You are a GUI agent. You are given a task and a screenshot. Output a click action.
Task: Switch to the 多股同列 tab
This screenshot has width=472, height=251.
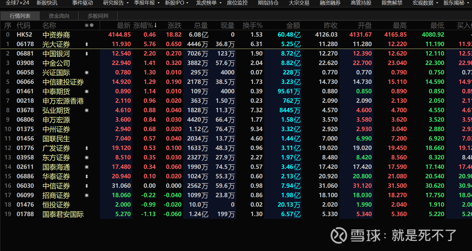pos(98,16)
